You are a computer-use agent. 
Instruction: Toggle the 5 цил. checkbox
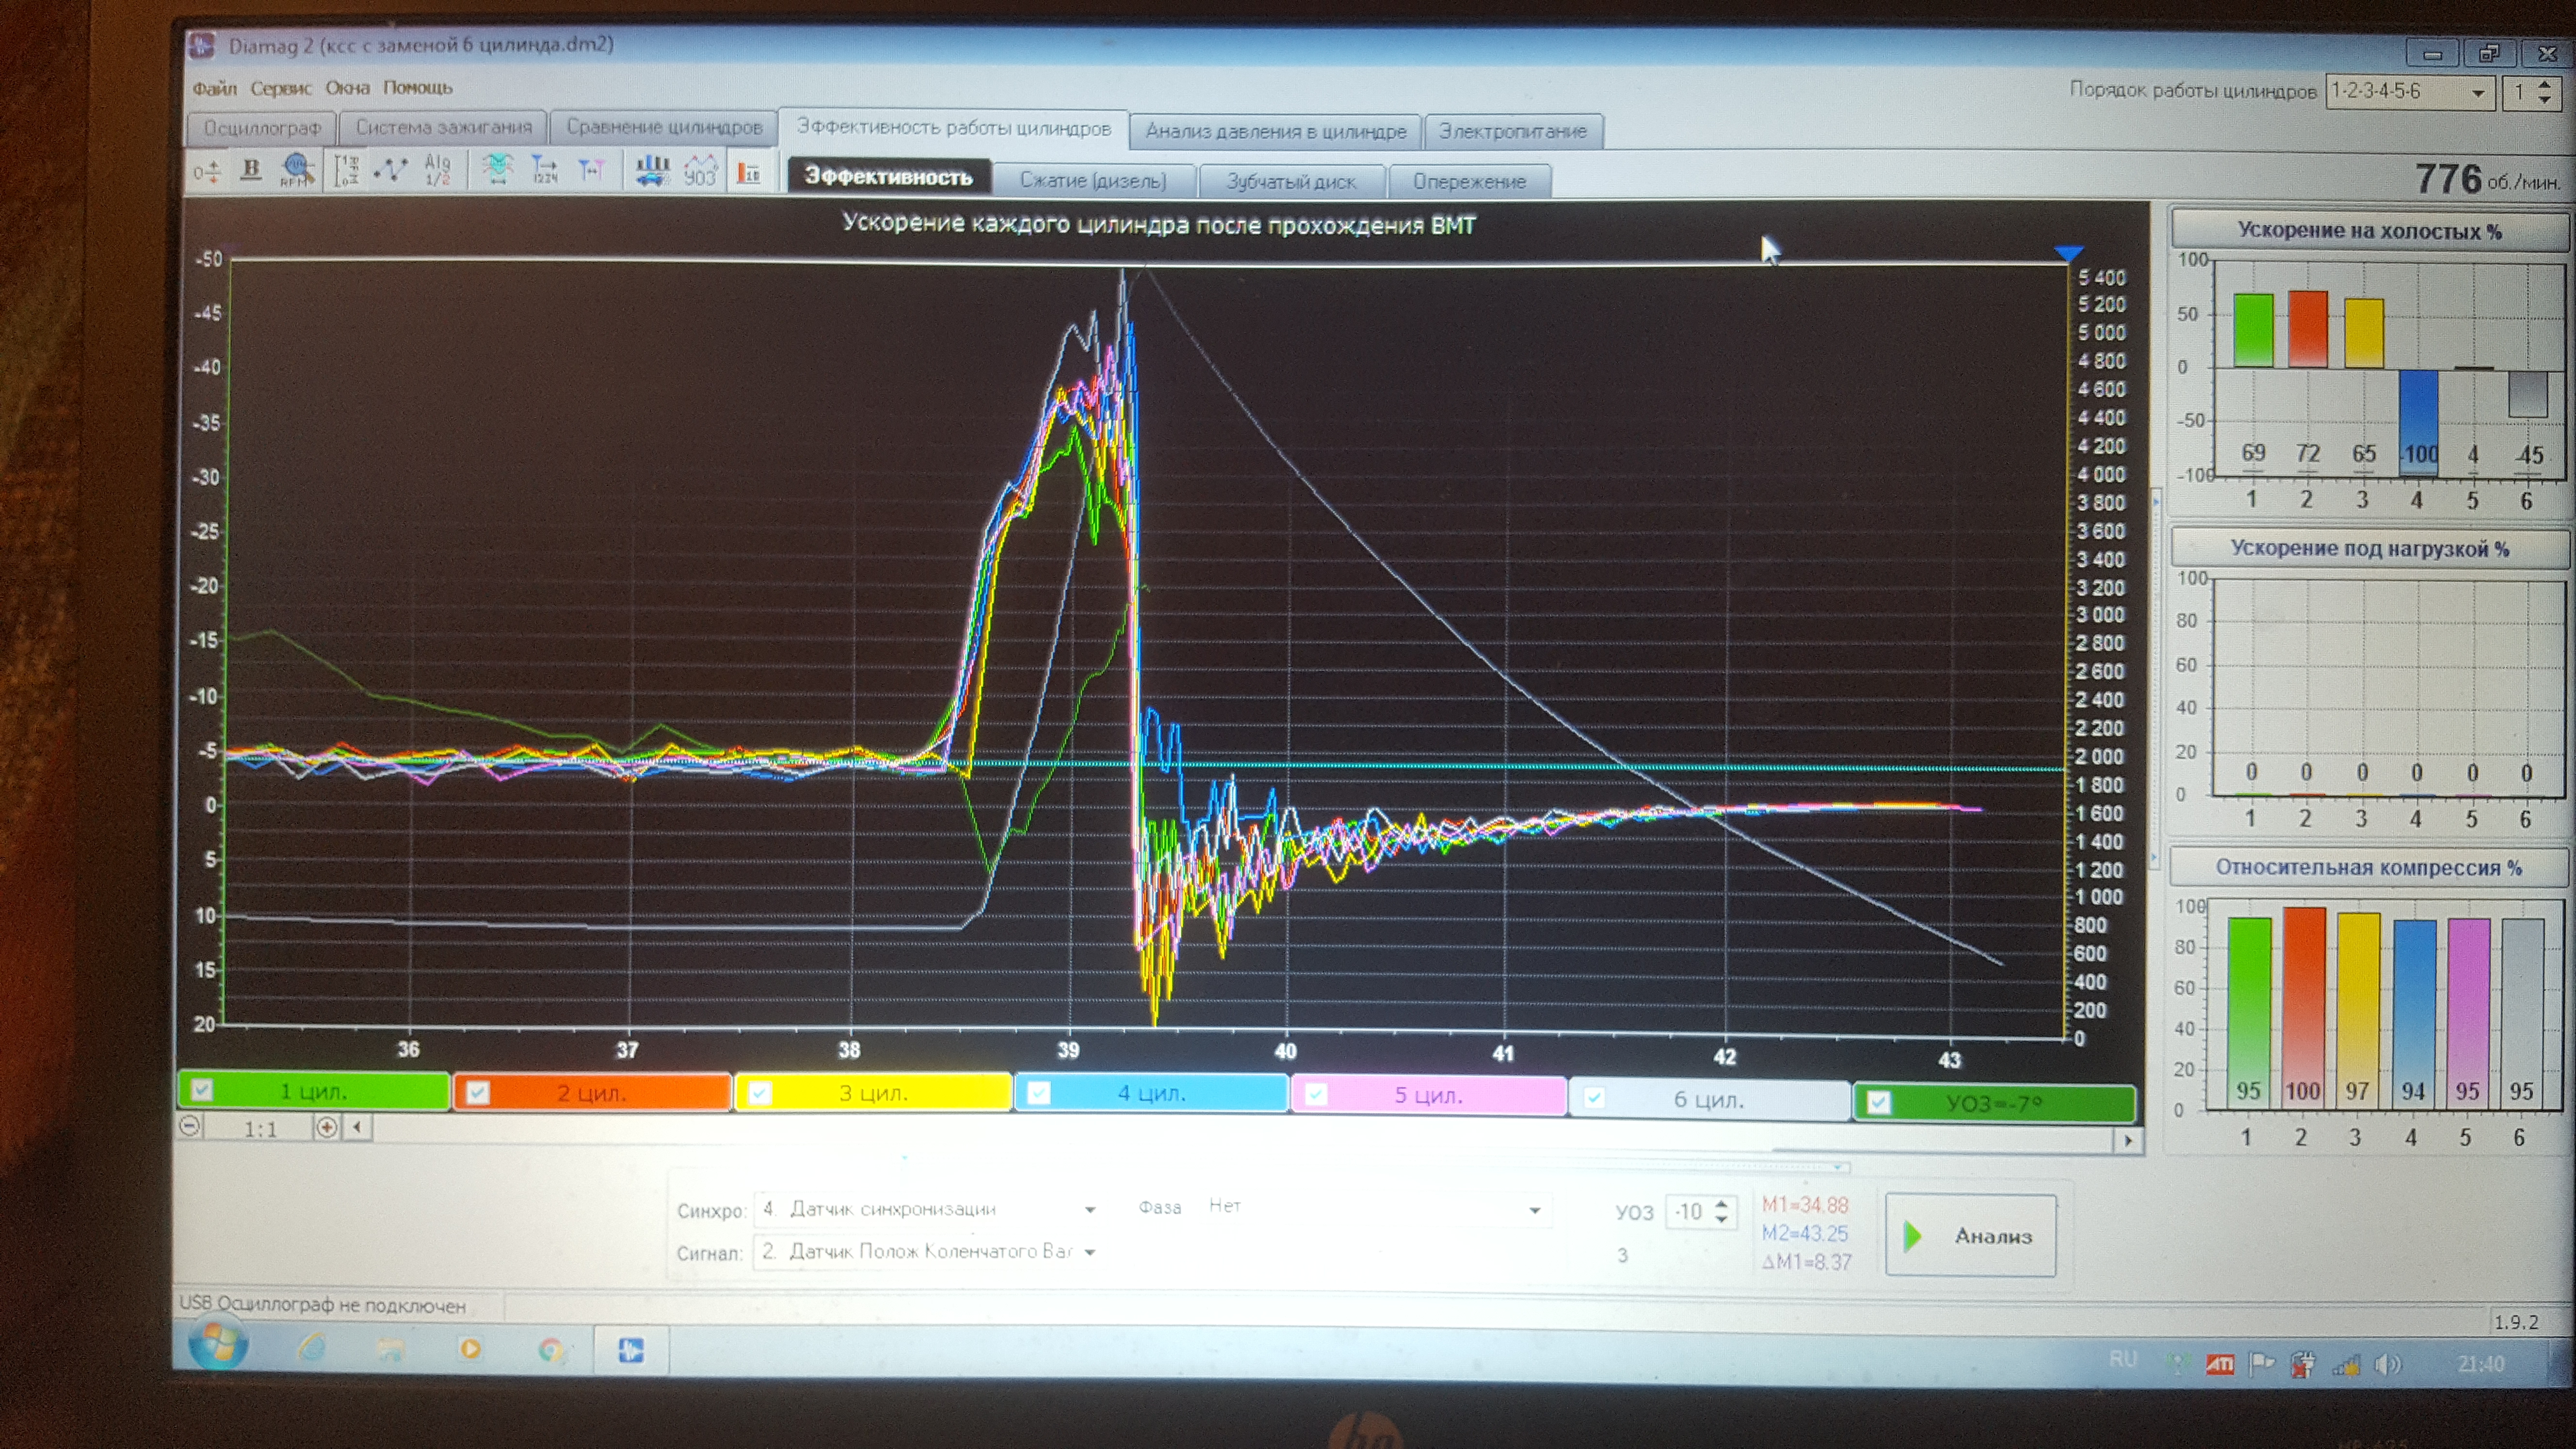(1316, 1095)
